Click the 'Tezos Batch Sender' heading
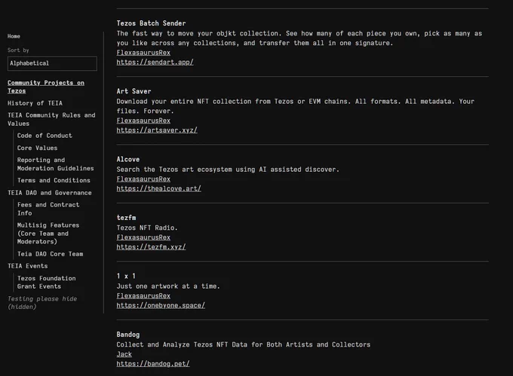This screenshot has height=376, width=513. (151, 23)
